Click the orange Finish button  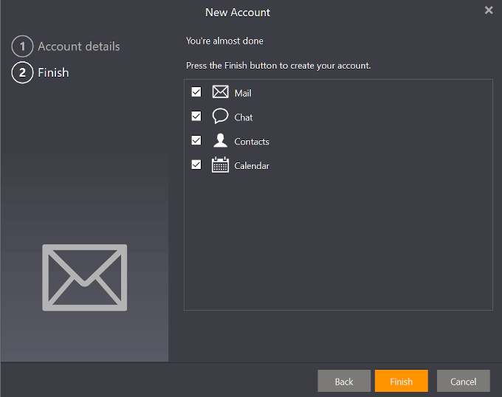pos(402,381)
